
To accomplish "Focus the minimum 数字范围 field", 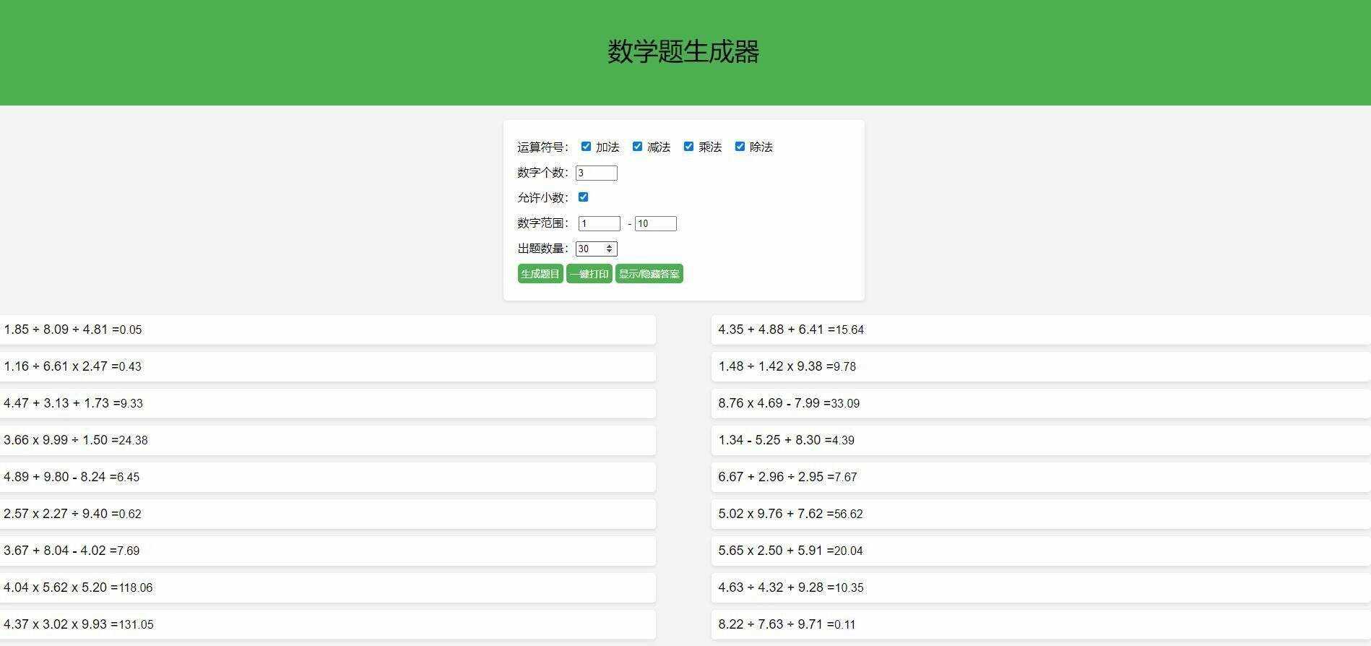I will pyautogui.click(x=599, y=224).
